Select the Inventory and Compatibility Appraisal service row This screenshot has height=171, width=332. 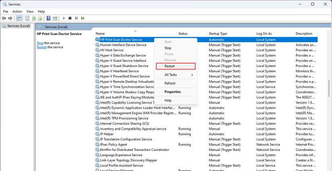(x=206, y=129)
